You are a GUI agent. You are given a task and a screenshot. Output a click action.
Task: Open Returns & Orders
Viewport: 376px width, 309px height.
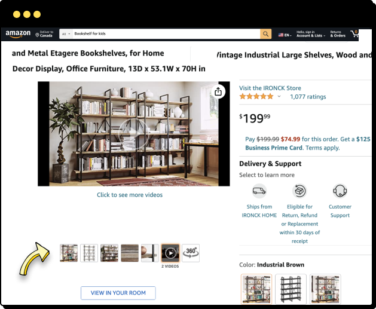pyautogui.click(x=338, y=34)
